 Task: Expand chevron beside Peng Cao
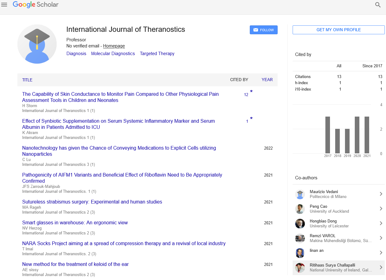pyautogui.click(x=381, y=209)
